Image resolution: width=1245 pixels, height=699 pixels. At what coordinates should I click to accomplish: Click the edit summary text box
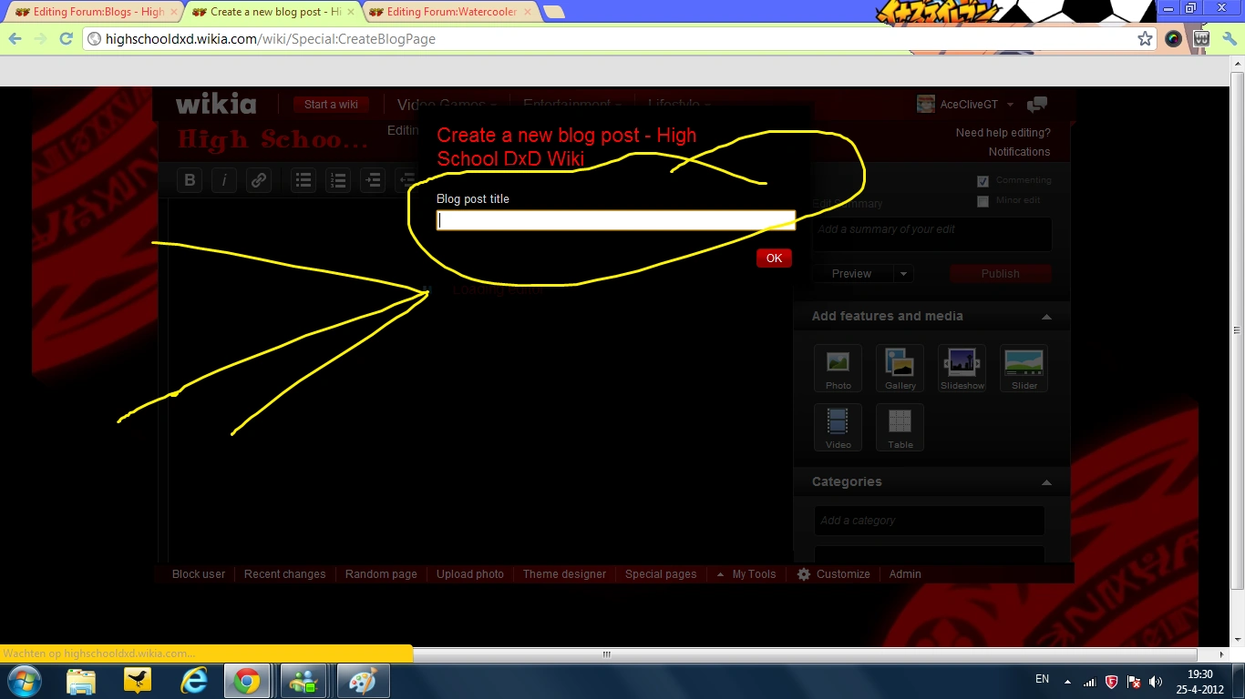coord(931,234)
